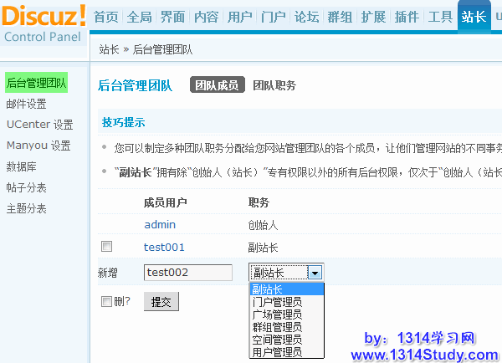
Task: Click the new member username input field
Action: 188,273
